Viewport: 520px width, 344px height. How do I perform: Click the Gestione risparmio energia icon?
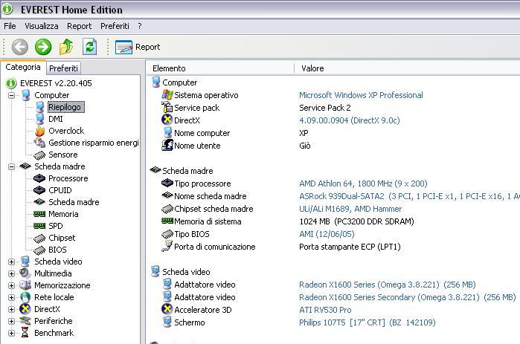pos(39,143)
